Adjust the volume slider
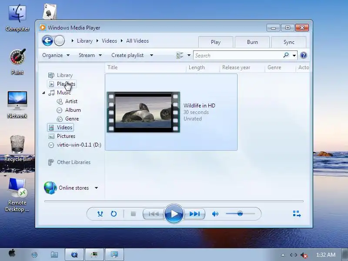This screenshot has height=261, width=348. click(240, 214)
